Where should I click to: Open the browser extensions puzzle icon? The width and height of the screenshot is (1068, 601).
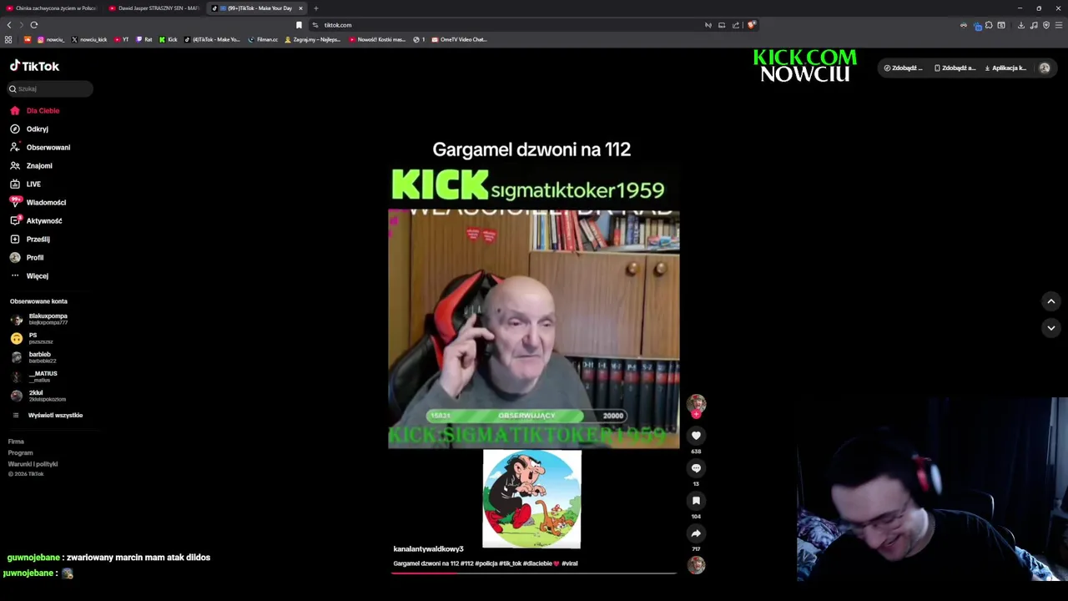point(989,25)
